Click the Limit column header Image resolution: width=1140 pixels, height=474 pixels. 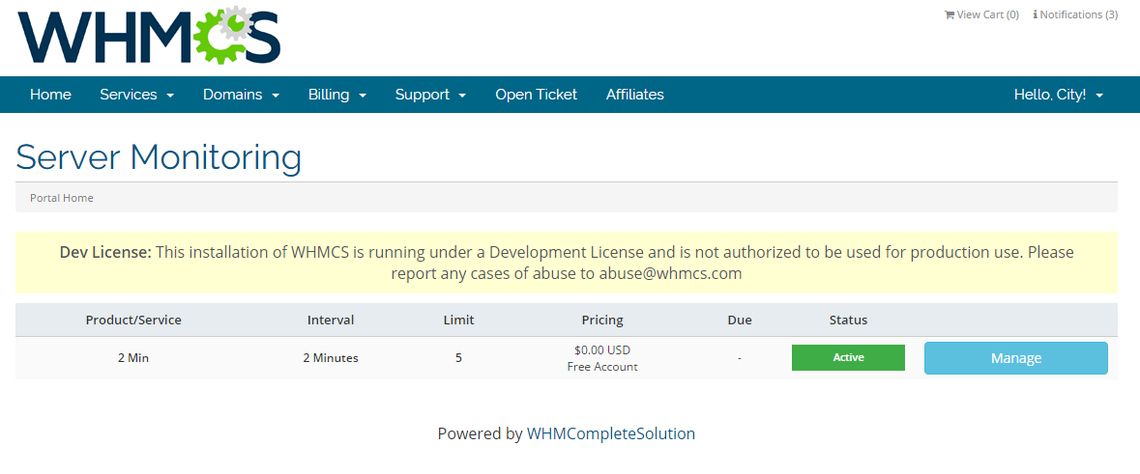pyautogui.click(x=458, y=320)
